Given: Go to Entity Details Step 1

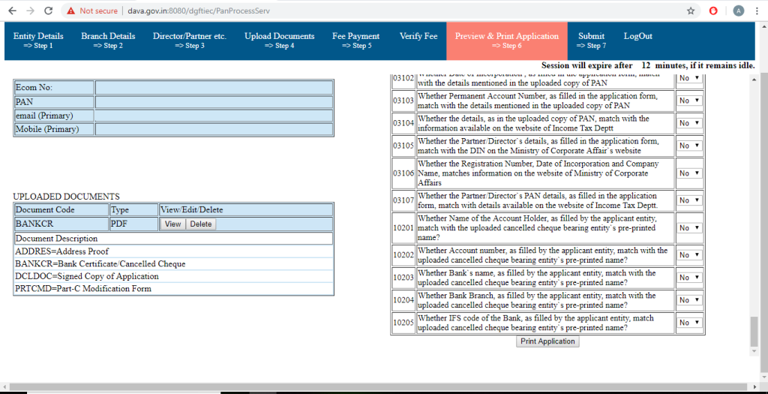Looking at the screenshot, I should click(38, 41).
